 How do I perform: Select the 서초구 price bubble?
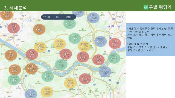point(70,83)
